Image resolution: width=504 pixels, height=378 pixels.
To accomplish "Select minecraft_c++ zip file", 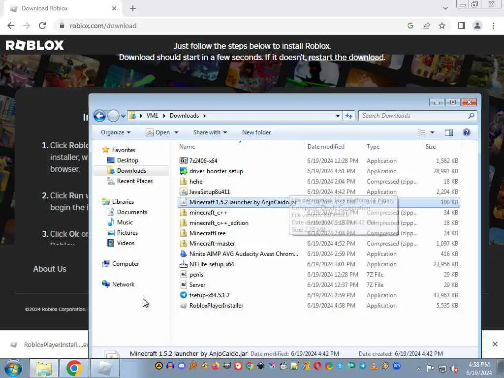I will (x=208, y=213).
